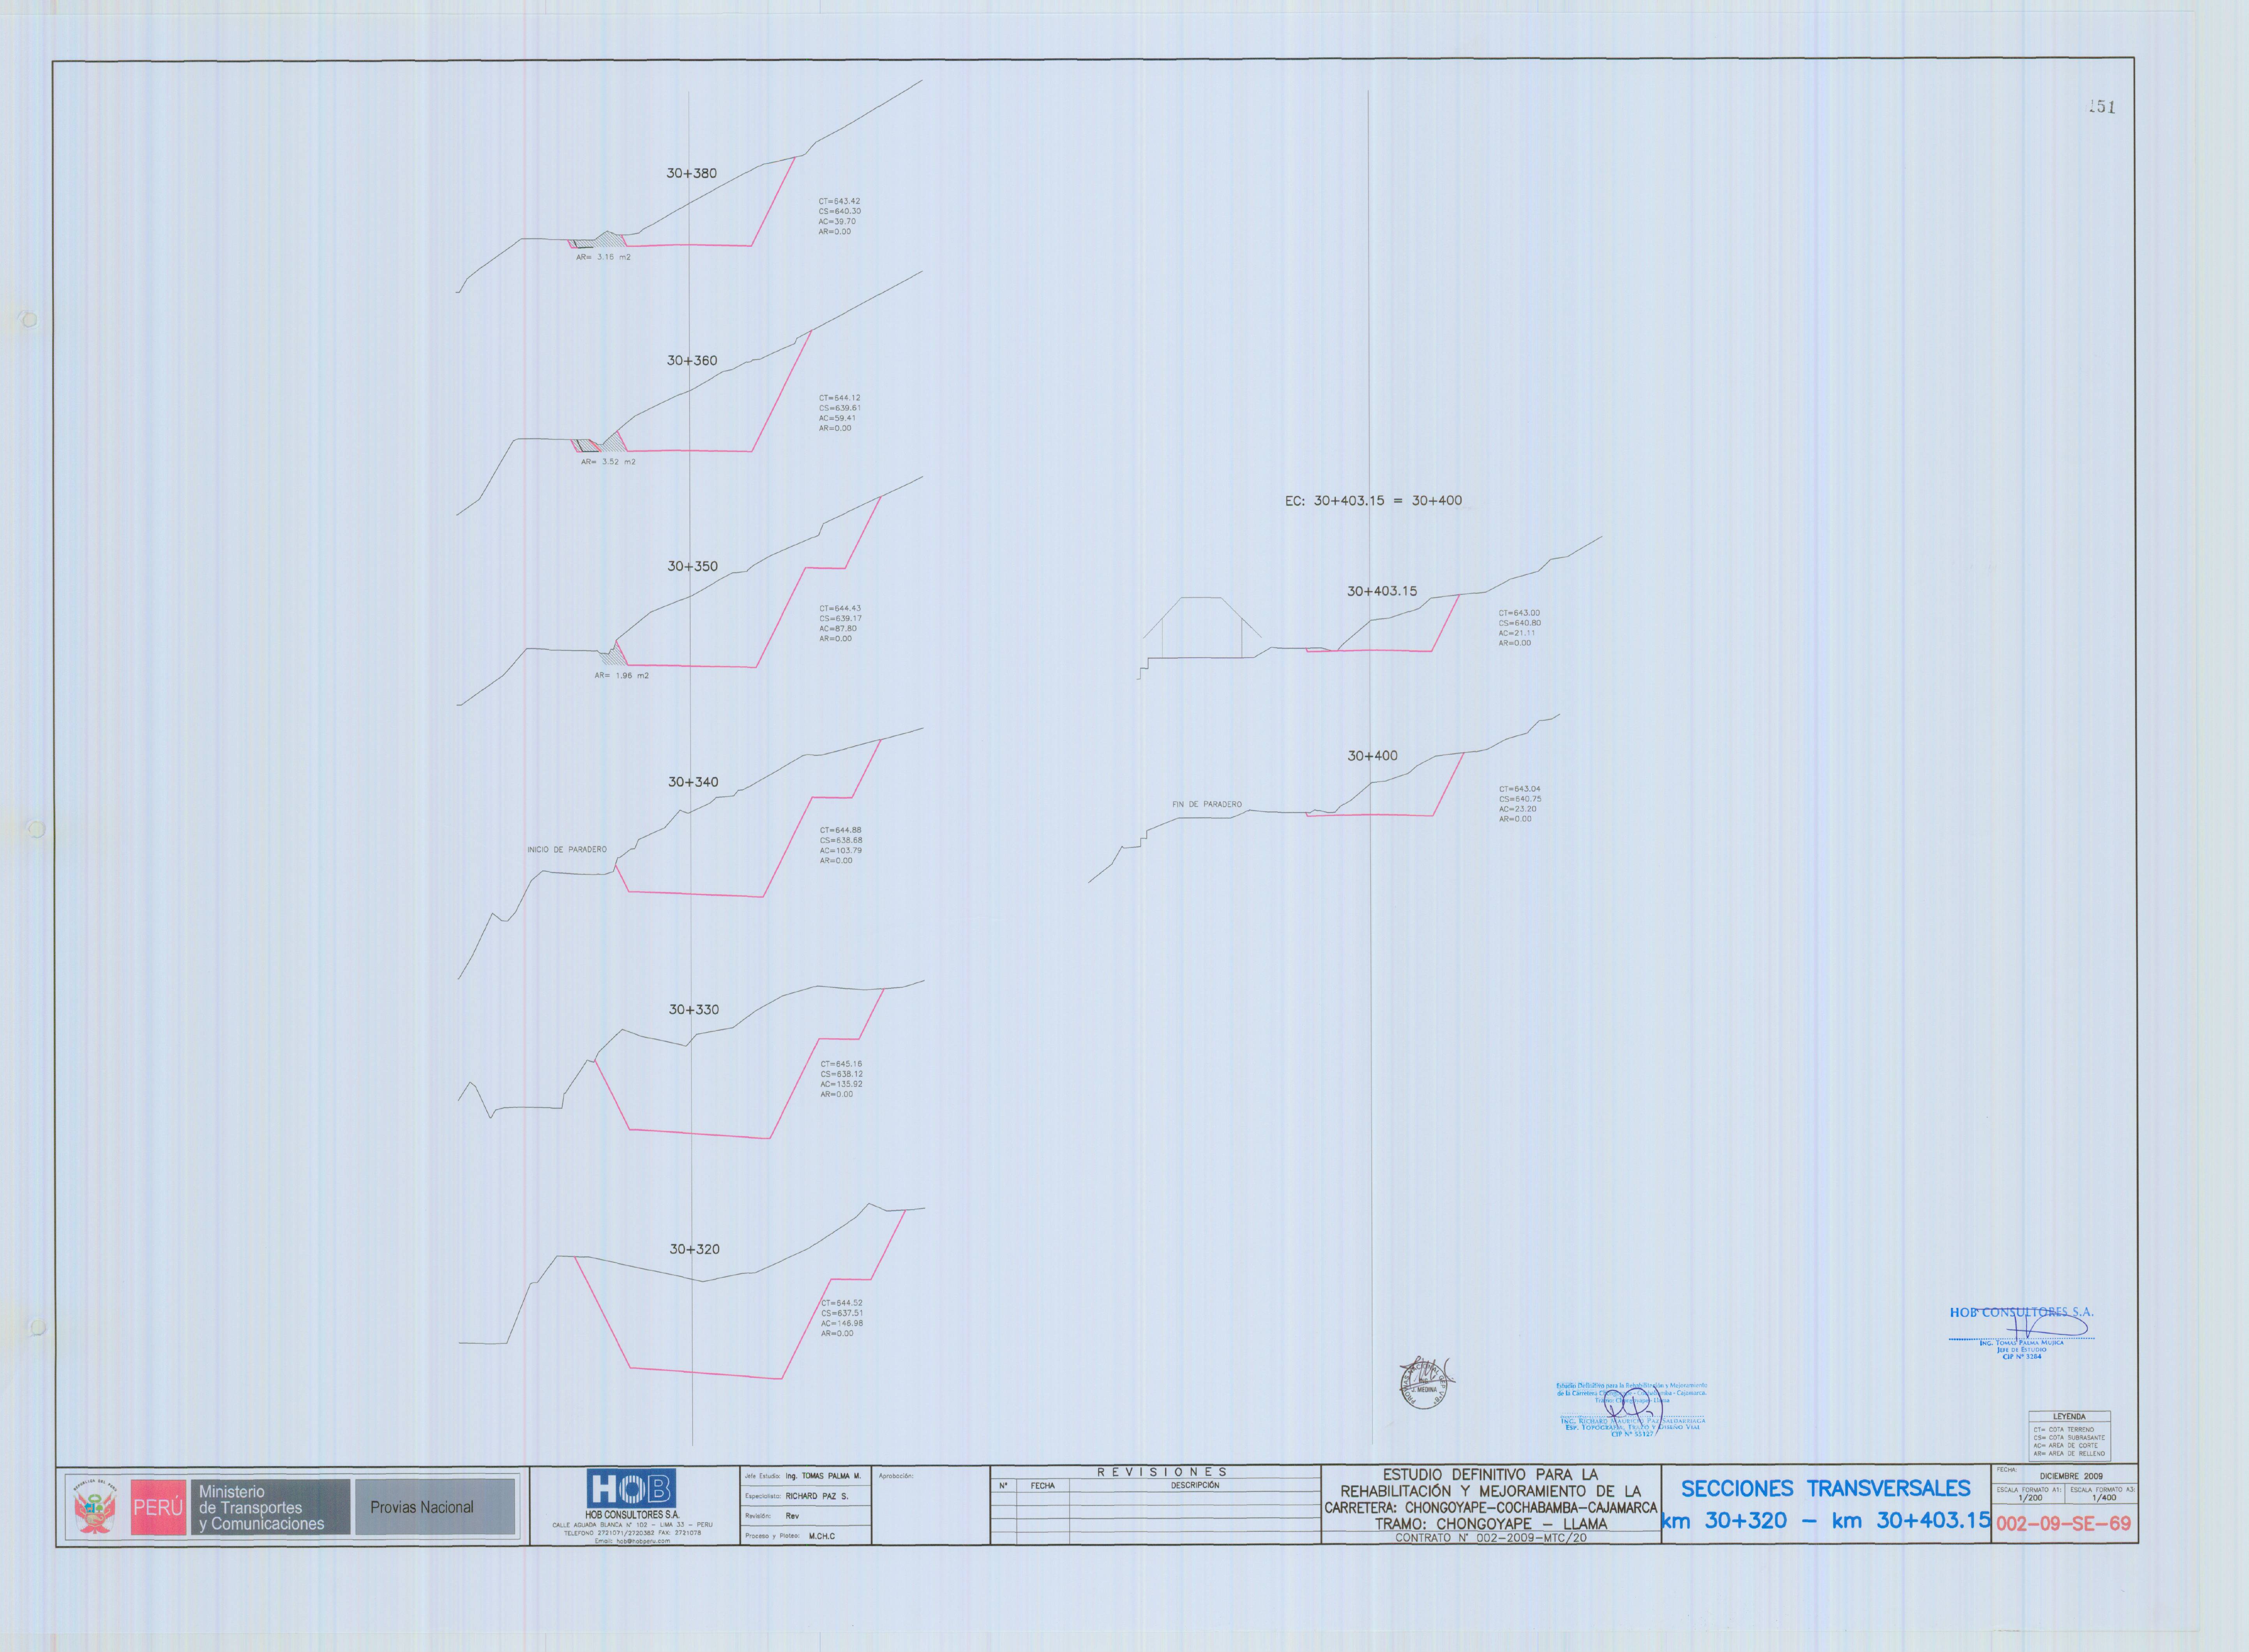Click the CT=643.00 data block

click(1519, 628)
